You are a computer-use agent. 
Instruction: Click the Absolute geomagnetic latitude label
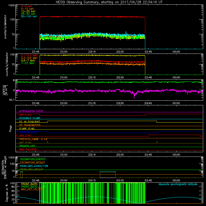pos(178,184)
